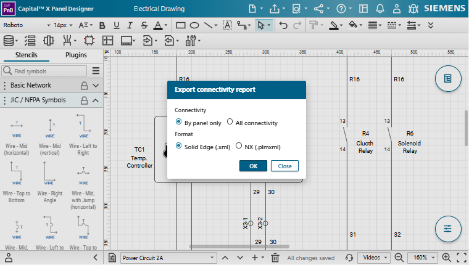Select By panel only radio option
This screenshot has height=265, width=469.
click(178, 121)
